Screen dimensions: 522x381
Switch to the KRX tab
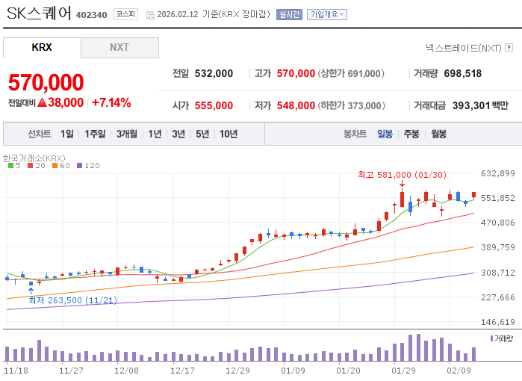[42, 47]
